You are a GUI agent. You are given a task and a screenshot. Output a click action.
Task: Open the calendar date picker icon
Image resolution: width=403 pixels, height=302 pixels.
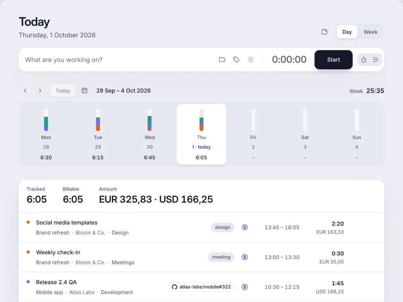point(84,90)
